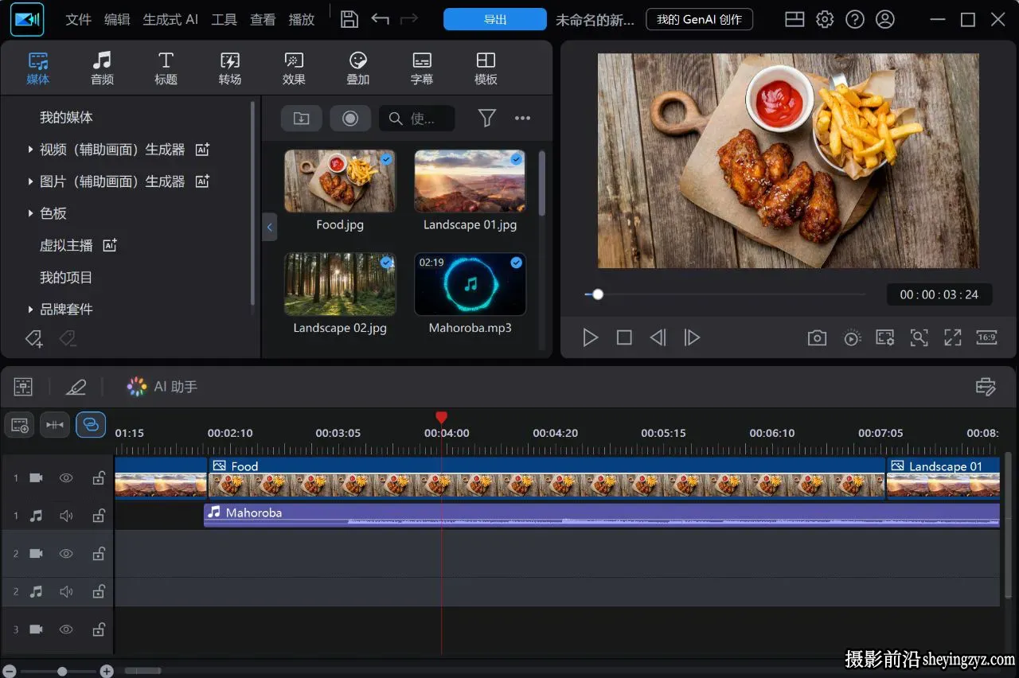
Task: Open the AI 助手 assistant
Action: [x=162, y=387]
